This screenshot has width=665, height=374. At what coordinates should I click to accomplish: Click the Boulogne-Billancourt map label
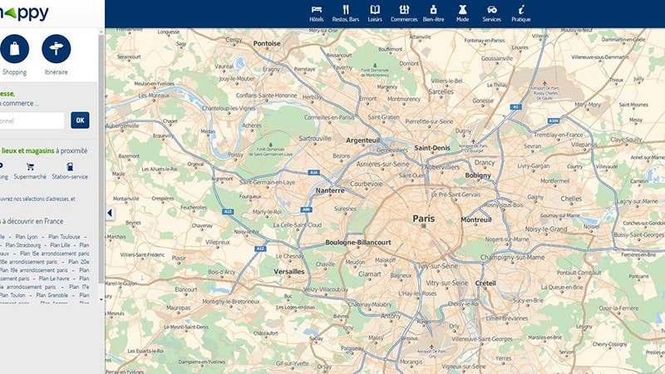click(358, 243)
